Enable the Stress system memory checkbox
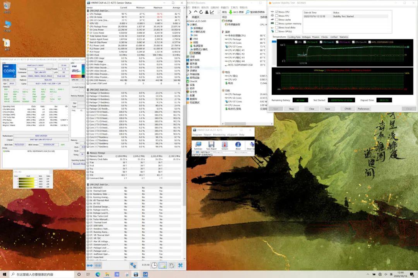418x278 pixels. (x=277, y=24)
